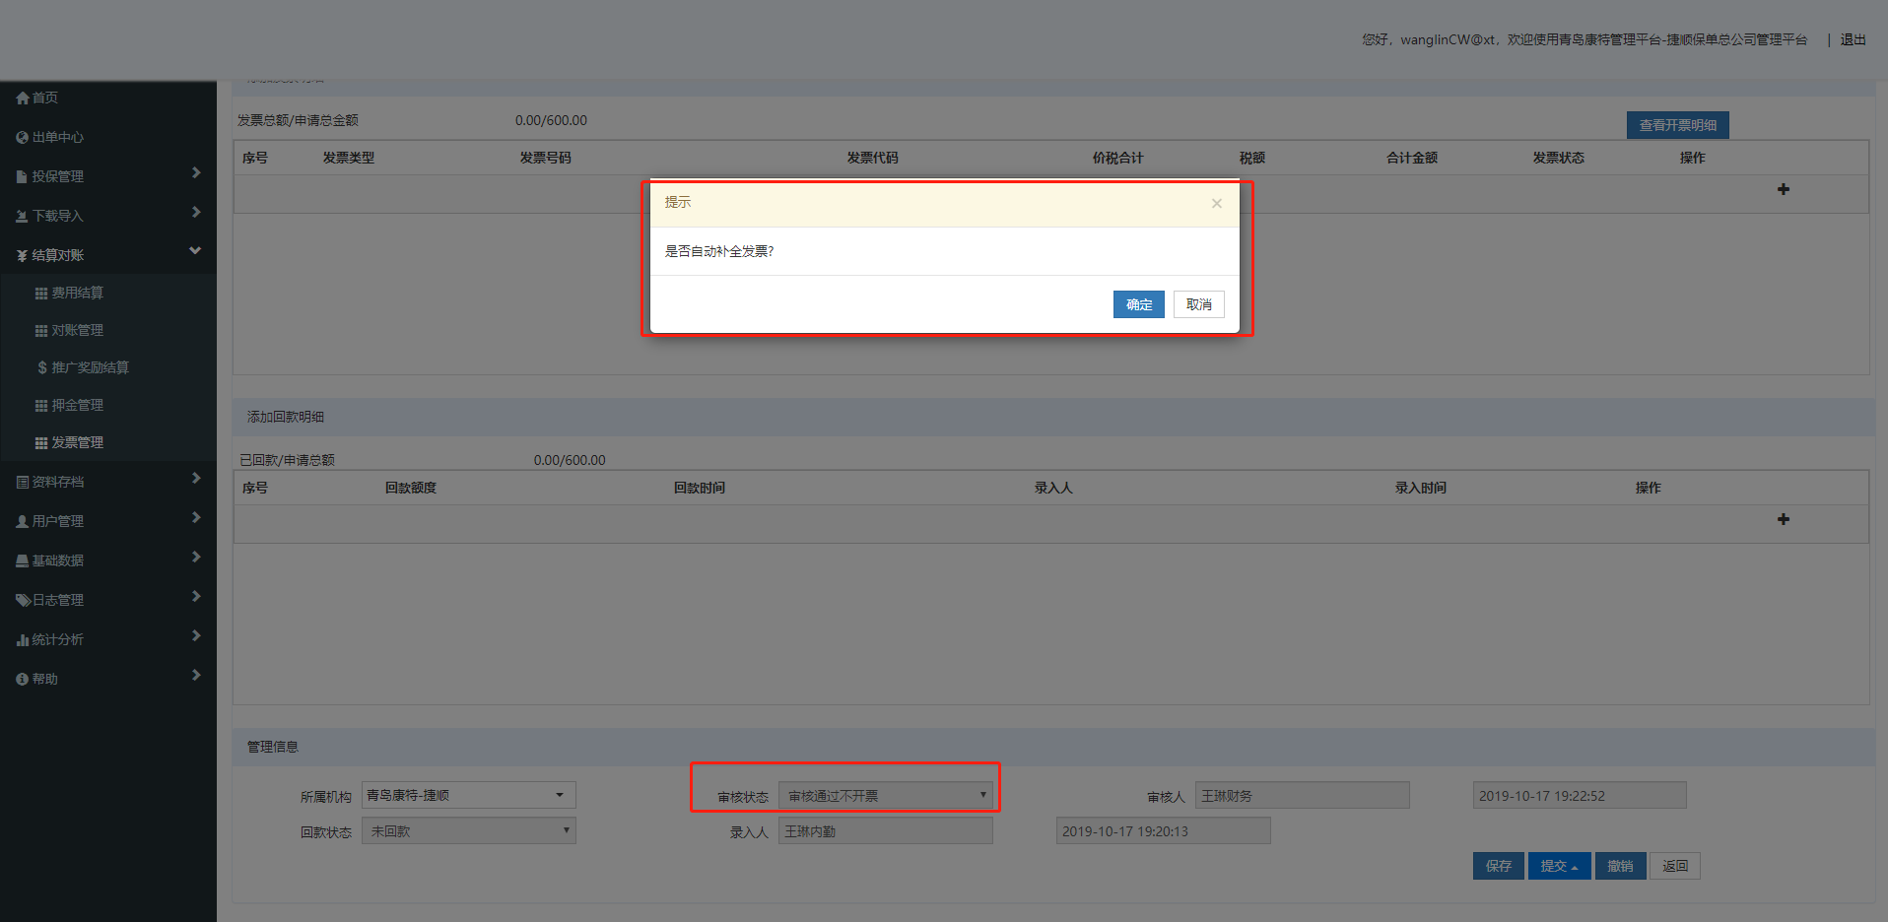Open the 押金管理 submenu item
The height and width of the screenshot is (922, 1888).
(78, 405)
